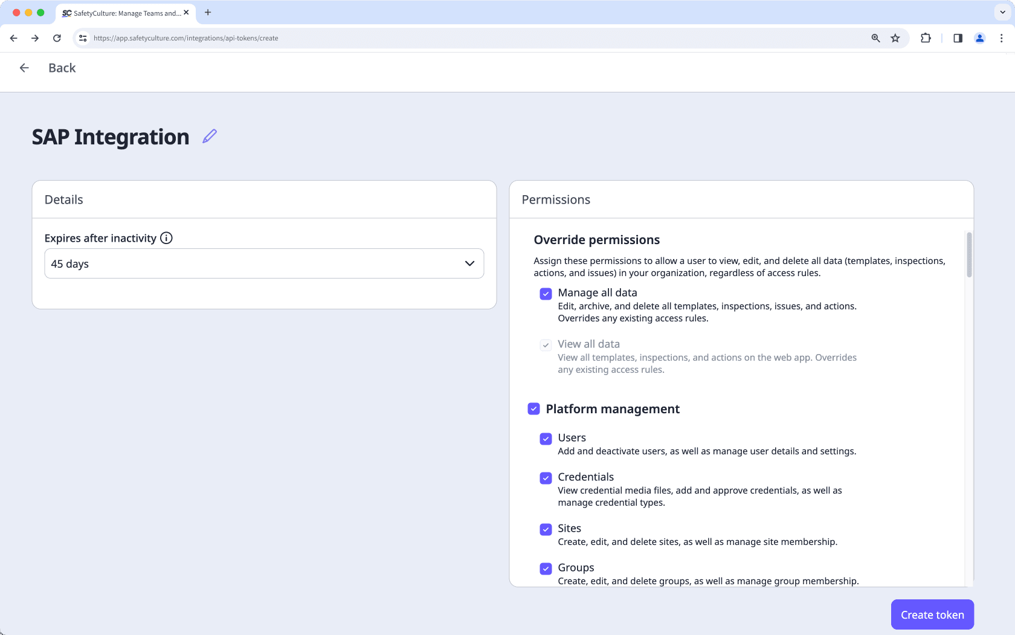Open the side panel icon

(957, 38)
